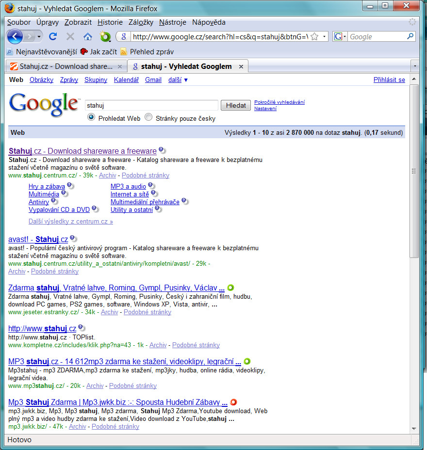427x450 pixels.
Task: Open the Jak začít bookmark
Action: tap(99, 52)
